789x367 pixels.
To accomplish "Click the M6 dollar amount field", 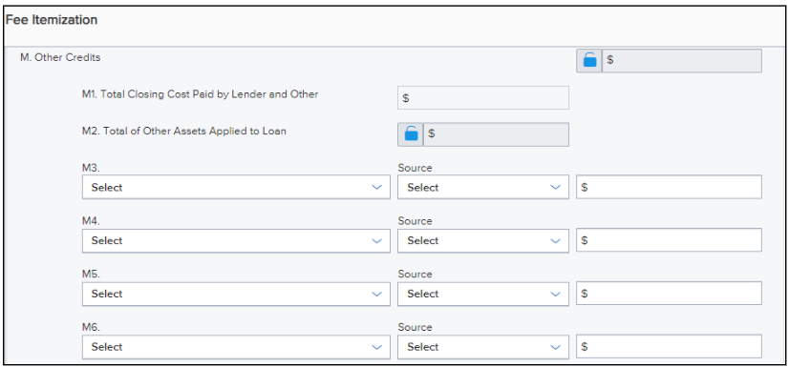I will [x=669, y=347].
